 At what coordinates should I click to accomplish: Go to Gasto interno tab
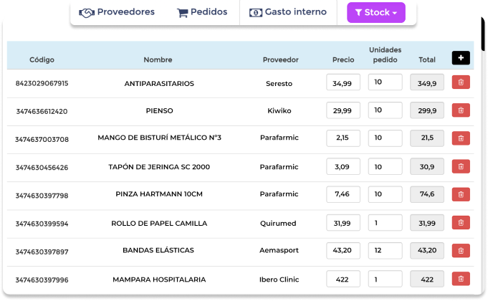(x=288, y=12)
